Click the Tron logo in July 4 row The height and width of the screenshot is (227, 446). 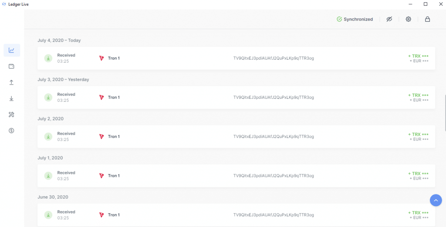tap(101, 58)
